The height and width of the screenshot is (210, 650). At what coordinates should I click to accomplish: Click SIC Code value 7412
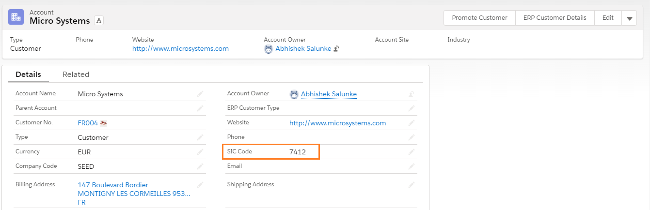(x=298, y=152)
